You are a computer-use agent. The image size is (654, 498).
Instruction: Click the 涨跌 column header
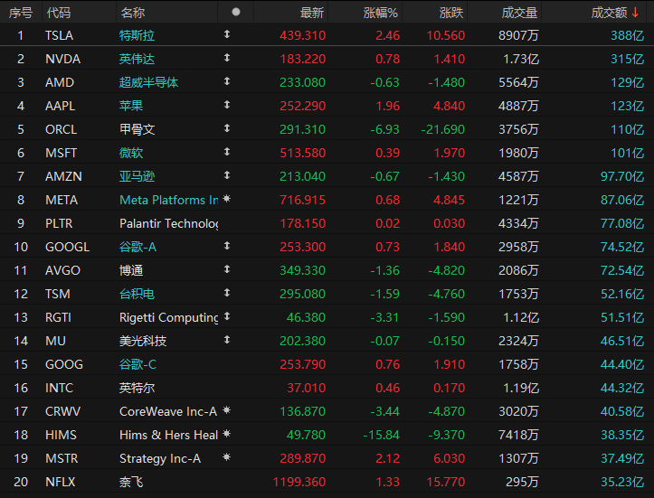tap(451, 13)
